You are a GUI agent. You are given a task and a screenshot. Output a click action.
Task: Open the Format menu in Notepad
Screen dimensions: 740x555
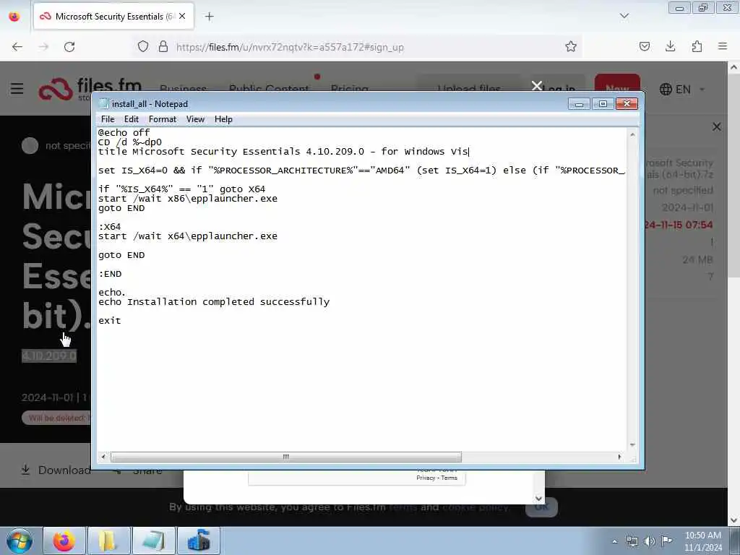click(163, 119)
